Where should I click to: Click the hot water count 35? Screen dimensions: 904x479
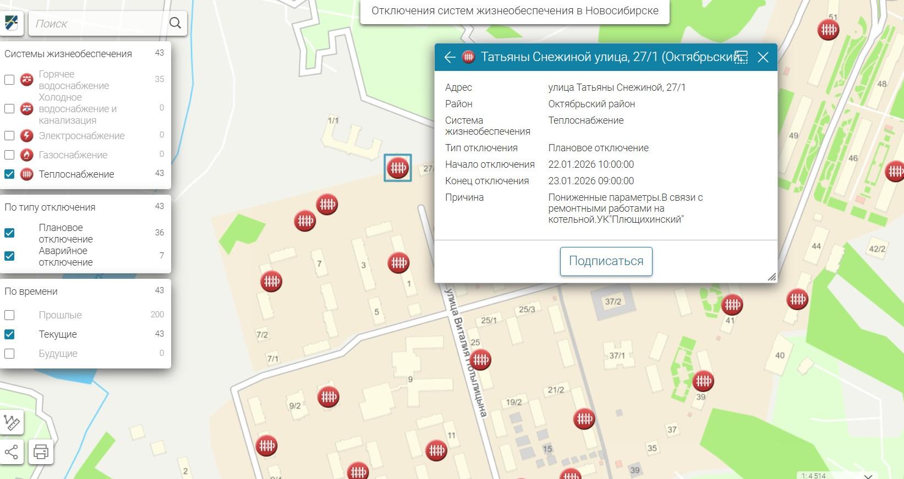coord(160,79)
